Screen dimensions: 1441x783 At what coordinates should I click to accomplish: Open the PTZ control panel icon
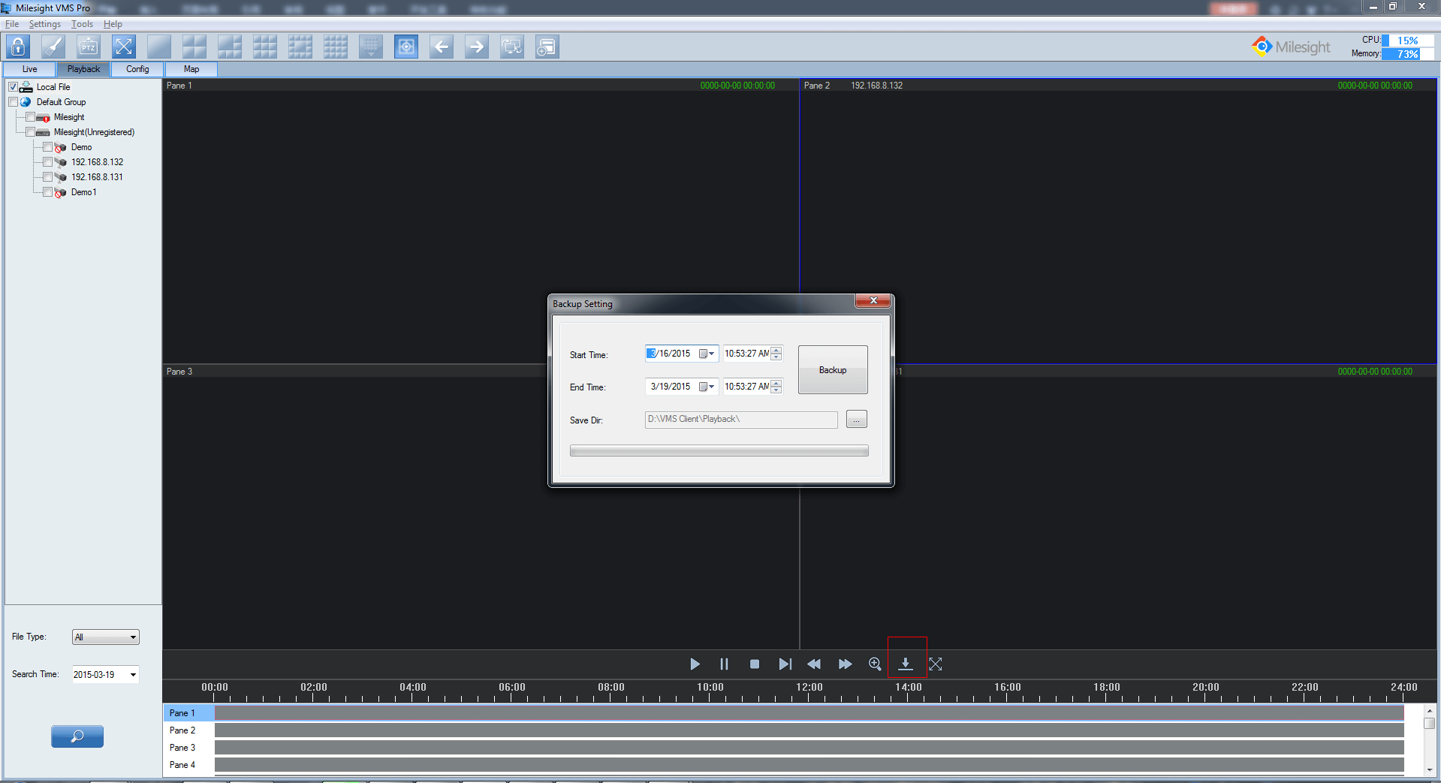(89, 47)
